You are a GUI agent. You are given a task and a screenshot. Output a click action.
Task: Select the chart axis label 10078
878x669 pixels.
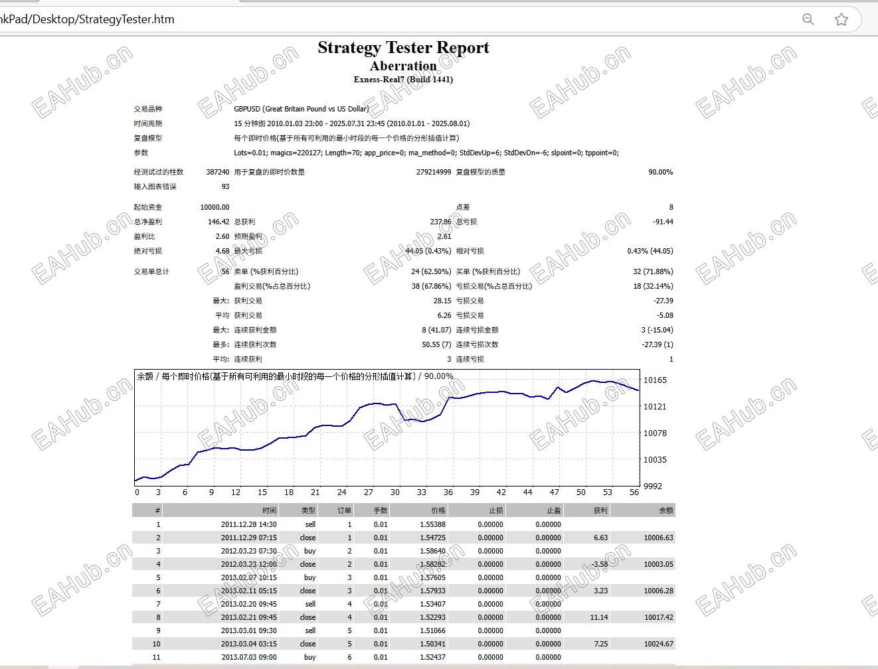[x=655, y=433]
